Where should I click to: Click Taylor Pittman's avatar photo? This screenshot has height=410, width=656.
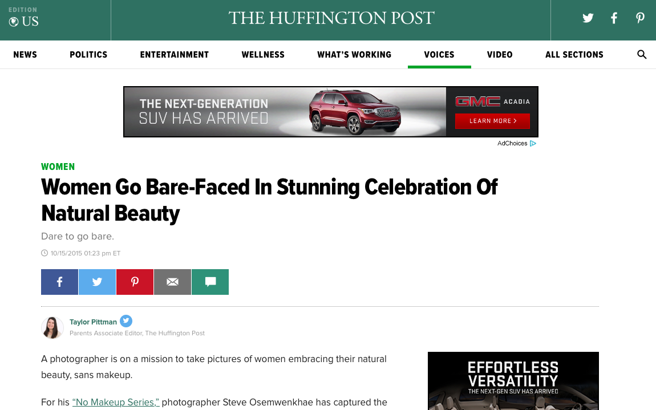coord(52,327)
